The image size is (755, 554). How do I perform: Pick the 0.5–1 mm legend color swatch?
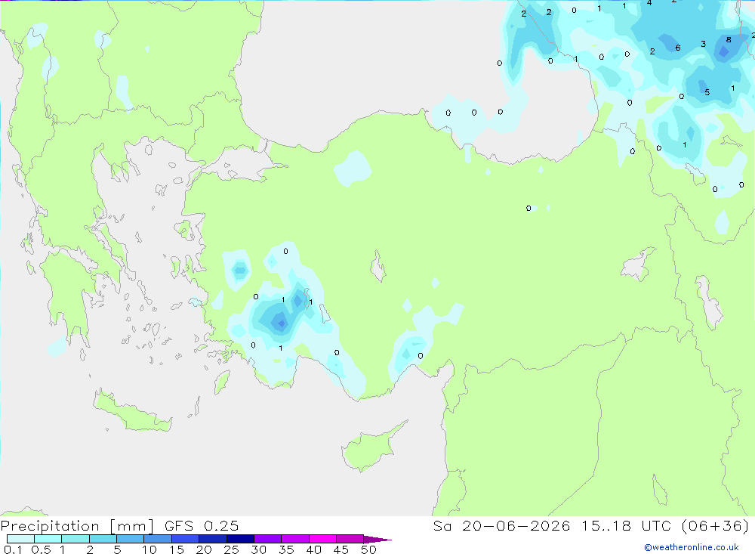click(x=48, y=539)
